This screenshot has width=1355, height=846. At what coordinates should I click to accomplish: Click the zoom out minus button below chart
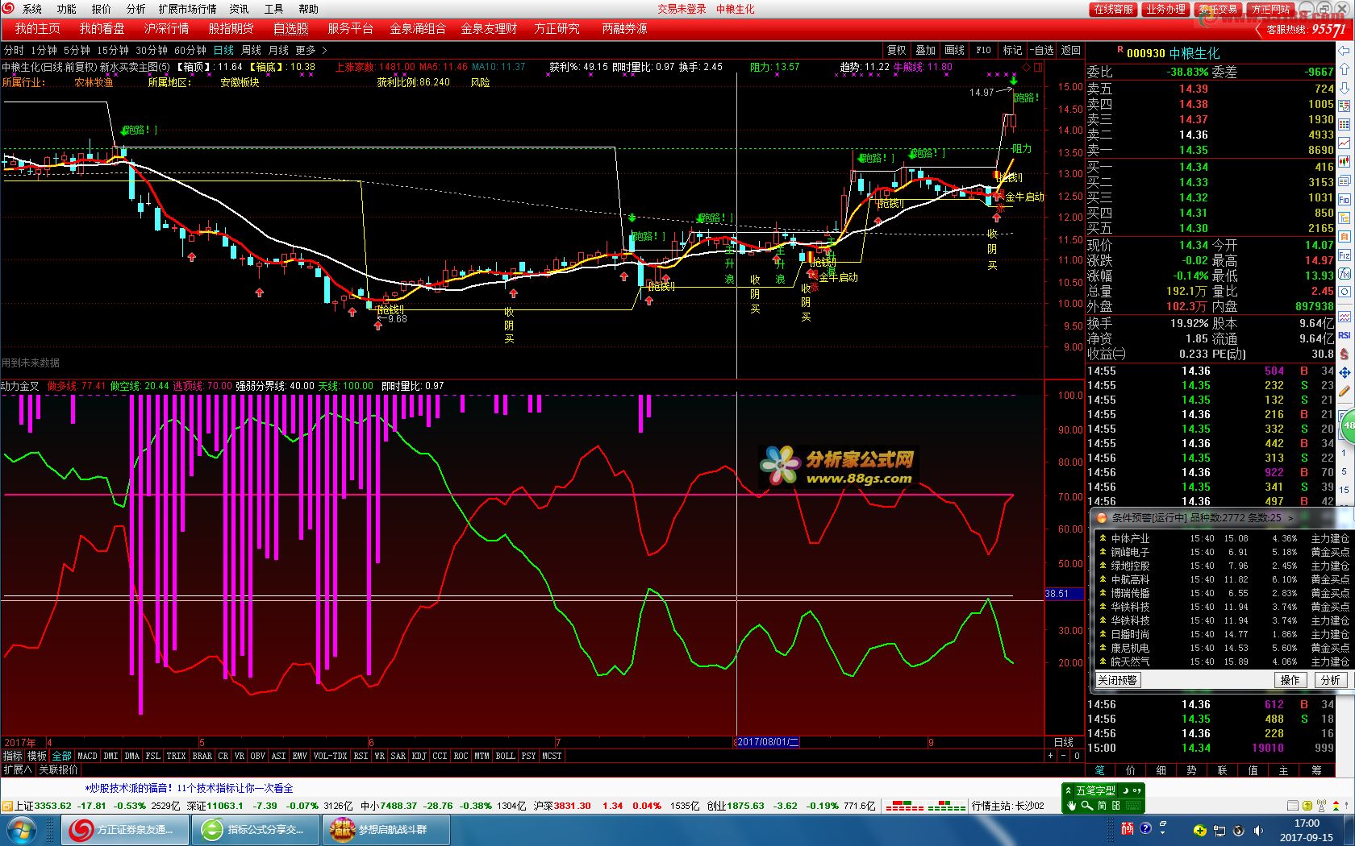[1063, 756]
